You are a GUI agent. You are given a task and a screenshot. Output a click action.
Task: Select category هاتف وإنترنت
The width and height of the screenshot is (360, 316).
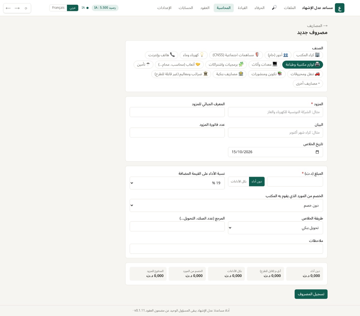161,55
